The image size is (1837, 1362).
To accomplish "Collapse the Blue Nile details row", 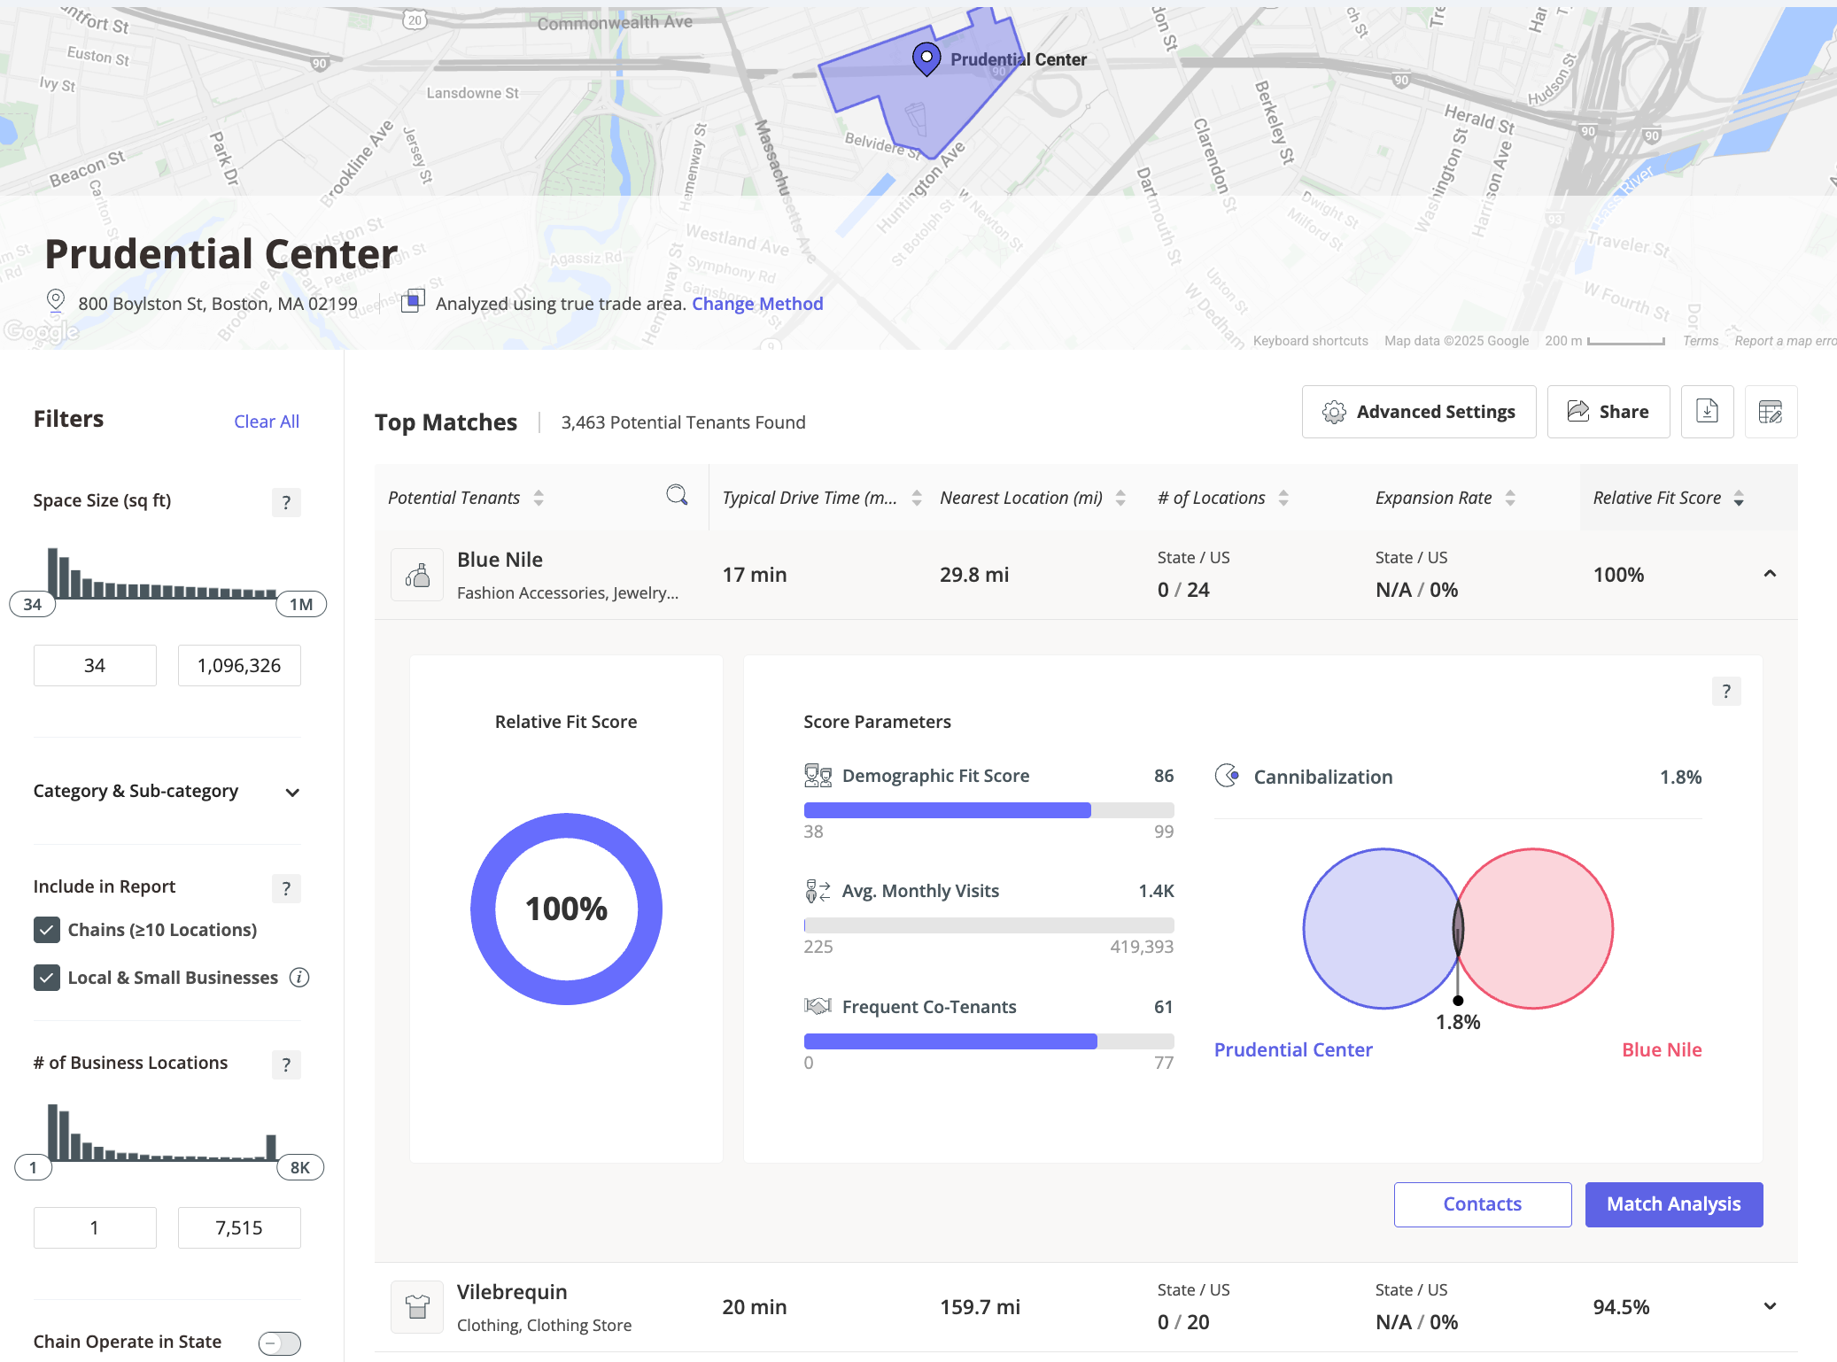I will [1769, 574].
